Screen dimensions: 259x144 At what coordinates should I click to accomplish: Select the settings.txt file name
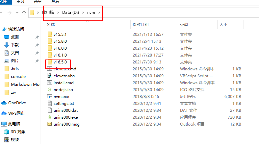coord(64,104)
